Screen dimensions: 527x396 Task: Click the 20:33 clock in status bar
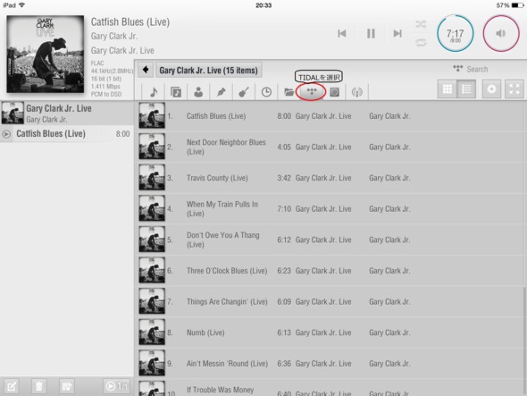coord(263,5)
